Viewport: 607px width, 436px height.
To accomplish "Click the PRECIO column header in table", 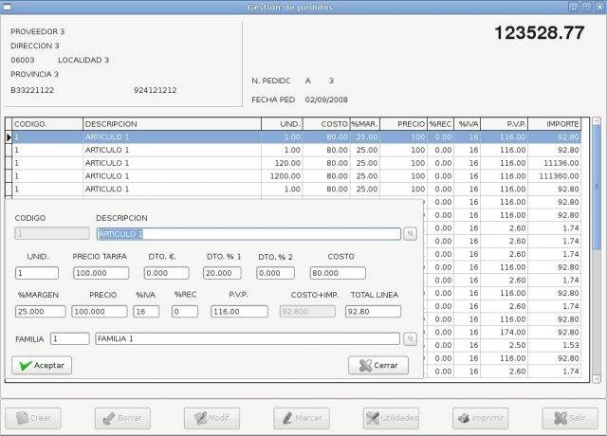I will click(x=403, y=124).
